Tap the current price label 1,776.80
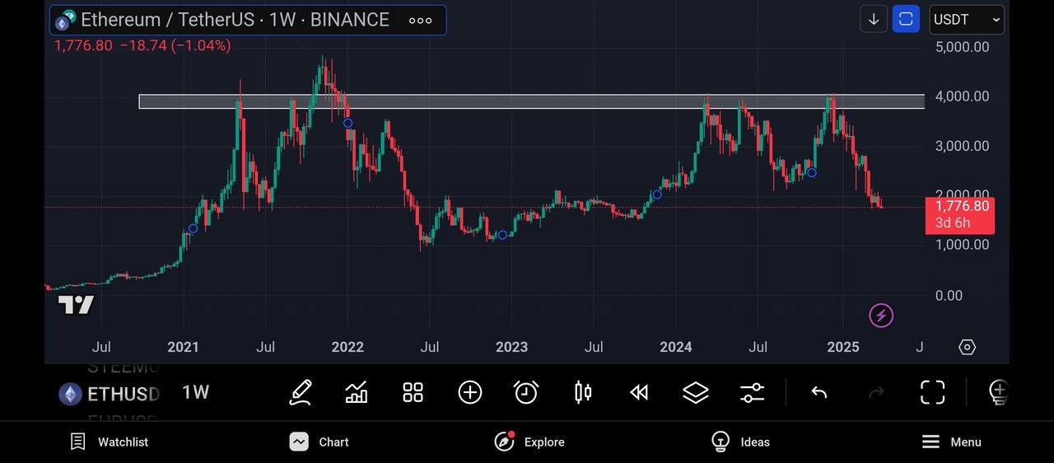Image resolution: width=1054 pixels, height=463 pixels. tap(960, 207)
